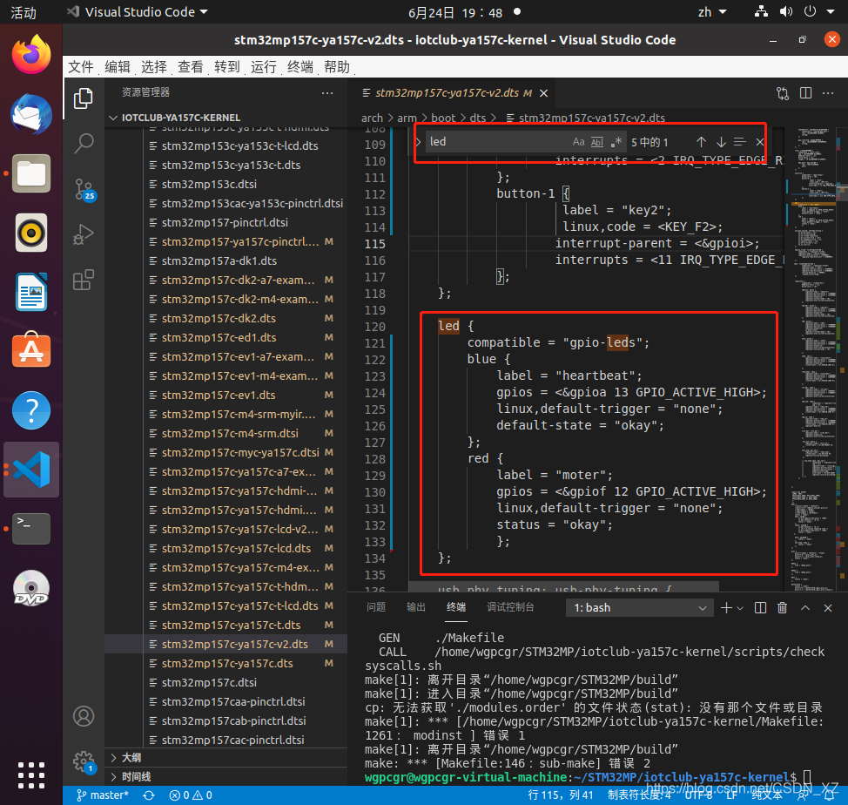Close the find widget
Viewport: 848px width, 805px height.
coord(759,142)
